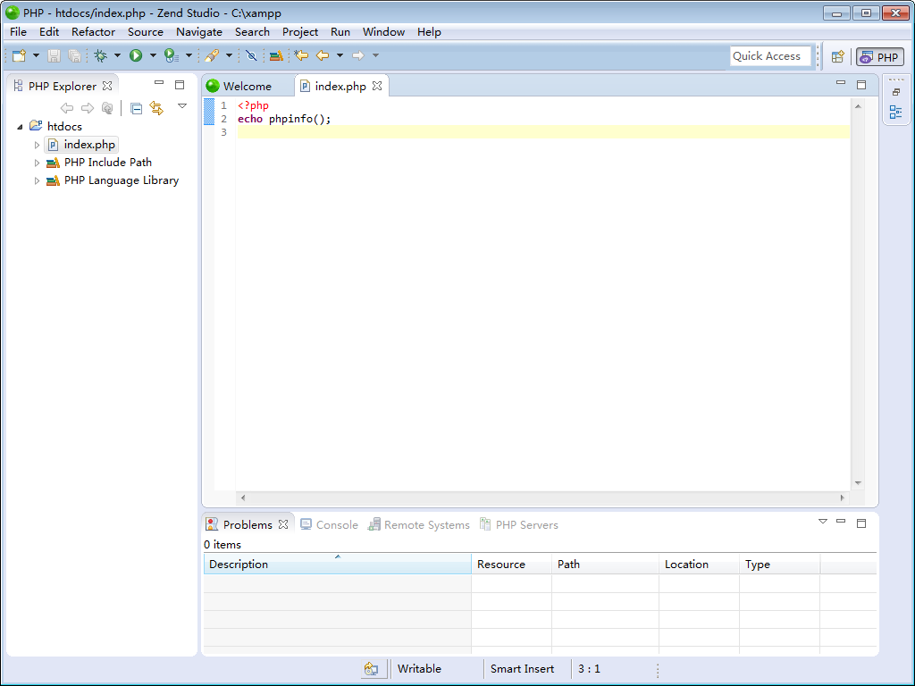Switch to the Welcome editor tab
915x686 pixels.
pyautogui.click(x=247, y=86)
